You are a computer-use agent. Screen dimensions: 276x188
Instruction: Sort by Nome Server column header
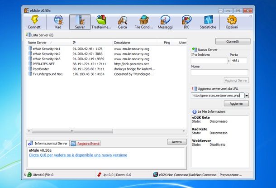tap(48, 43)
